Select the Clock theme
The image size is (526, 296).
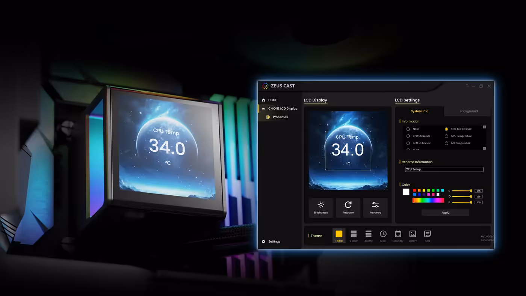pos(383,236)
